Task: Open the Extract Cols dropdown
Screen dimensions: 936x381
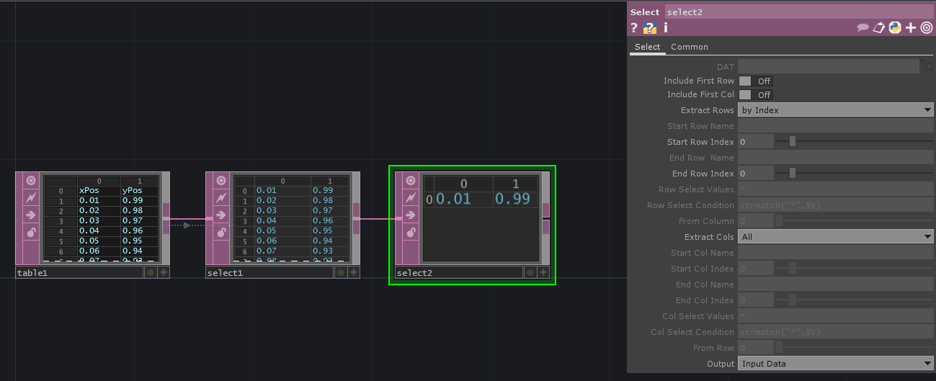Action: pos(836,237)
